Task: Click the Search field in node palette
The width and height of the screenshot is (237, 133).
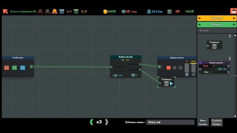Action: [217, 30]
